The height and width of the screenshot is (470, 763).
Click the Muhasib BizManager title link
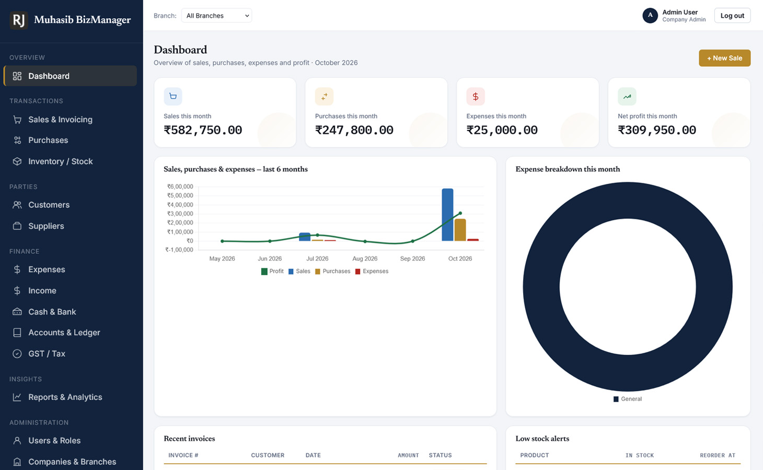83,20
